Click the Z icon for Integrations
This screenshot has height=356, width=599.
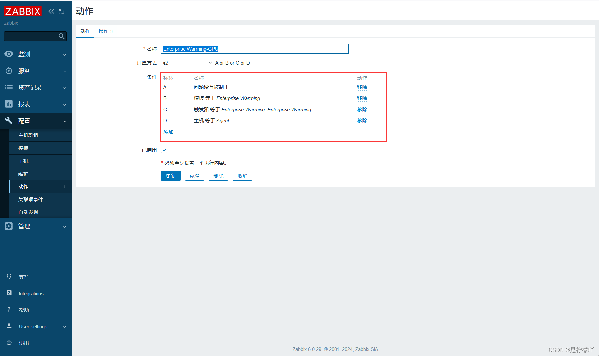coord(9,293)
